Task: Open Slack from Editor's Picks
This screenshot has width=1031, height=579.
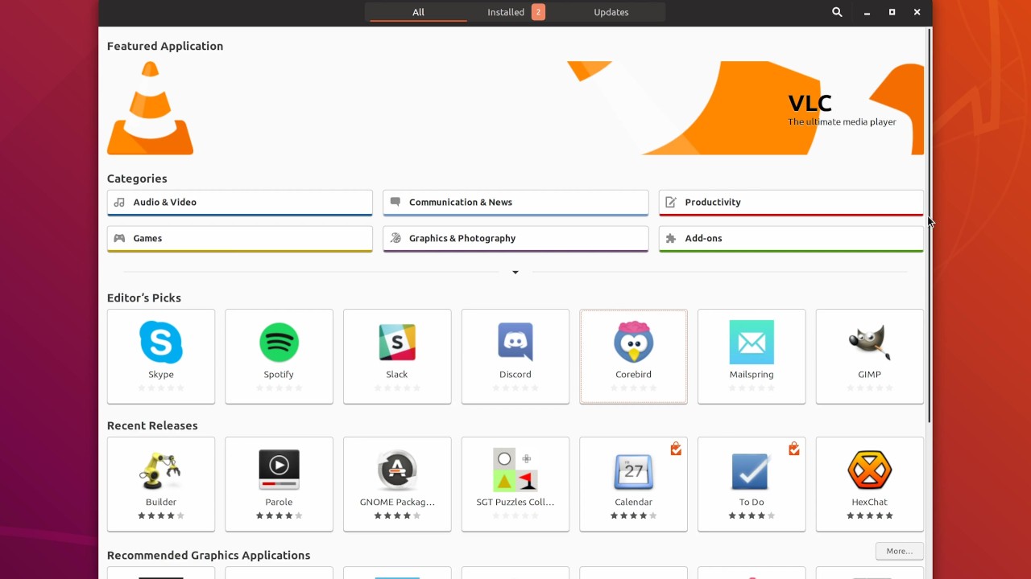Action: point(397,343)
